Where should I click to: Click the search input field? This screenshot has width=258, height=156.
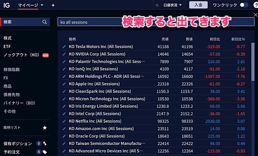point(156,22)
